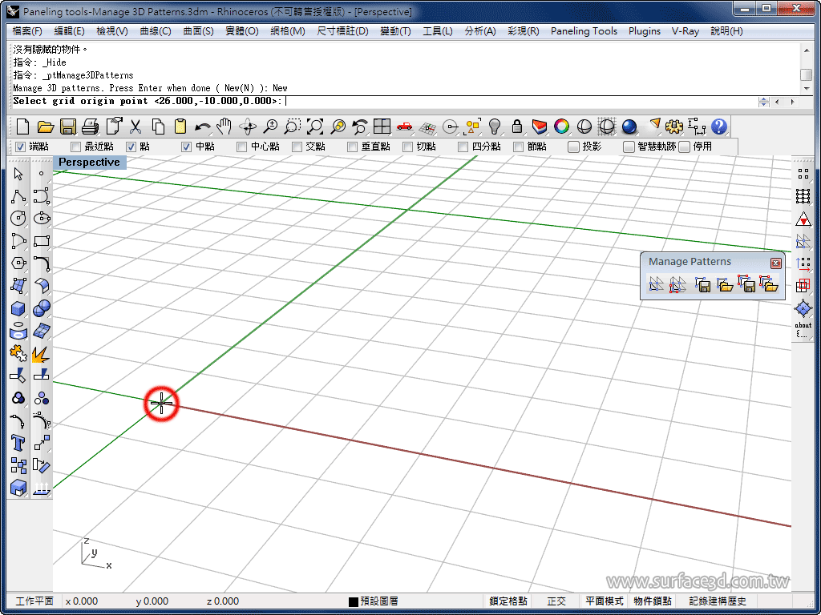
Task: Click the first Manage Patterns triangle grid icon
Action: pos(656,284)
